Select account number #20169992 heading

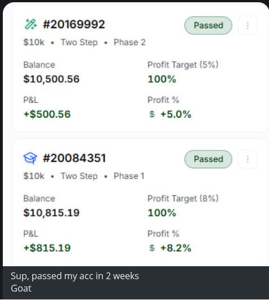point(74,24)
